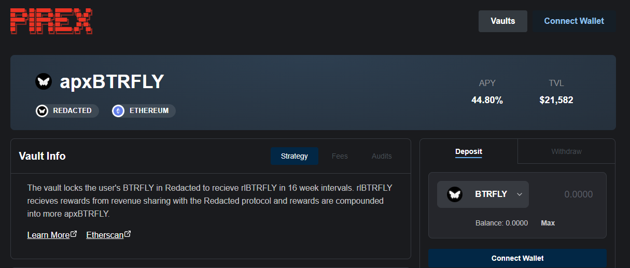Image resolution: width=630 pixels, height=268 pixels.
Task: Click Connect Wallet button below deposit form
Action: pyautogui.click(x=517, y=258)
